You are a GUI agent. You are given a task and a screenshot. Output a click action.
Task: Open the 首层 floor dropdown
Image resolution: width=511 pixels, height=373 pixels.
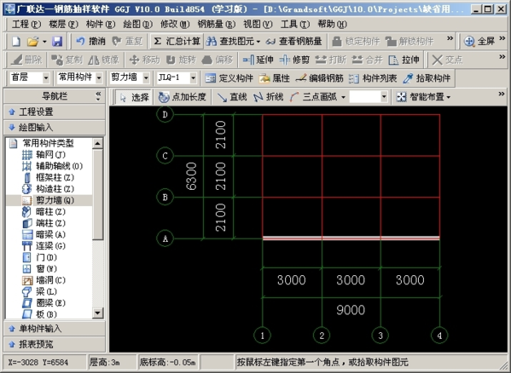pos(46,78)
